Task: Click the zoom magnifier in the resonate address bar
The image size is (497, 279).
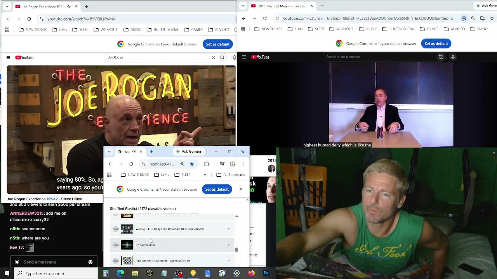Action: [182, 164]
